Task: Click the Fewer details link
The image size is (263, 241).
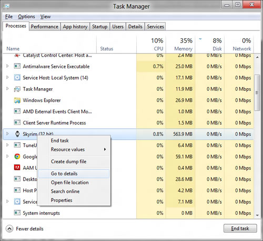Action: [29, 229]
